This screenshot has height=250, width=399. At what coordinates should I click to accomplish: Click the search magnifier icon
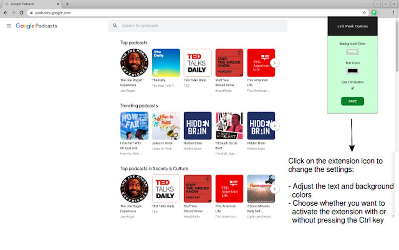point(115,25)
